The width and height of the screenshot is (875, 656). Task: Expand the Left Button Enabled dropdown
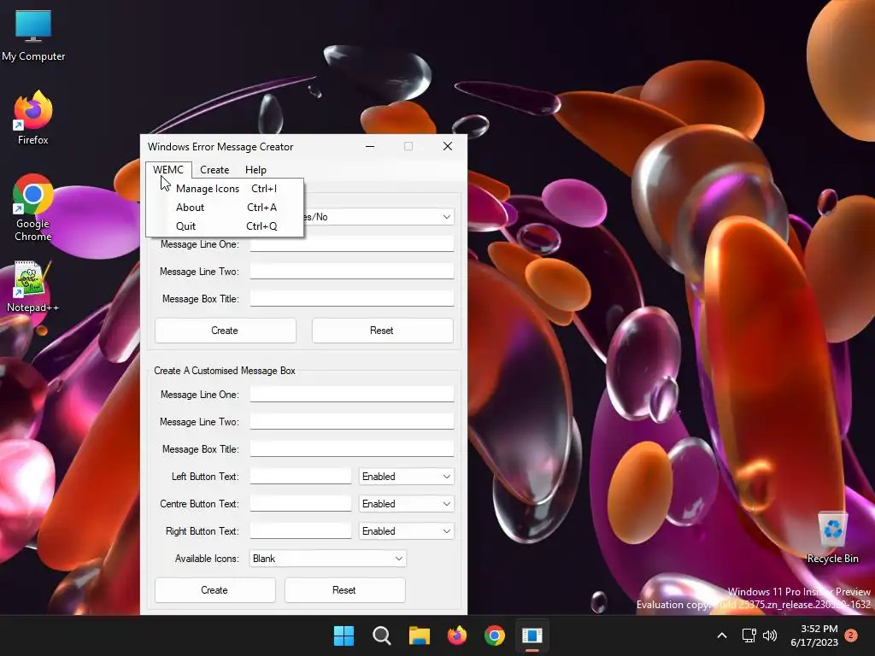click(x=406, y=477)
